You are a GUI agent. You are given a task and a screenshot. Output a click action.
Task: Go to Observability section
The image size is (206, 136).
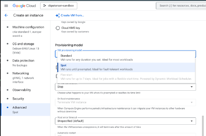pyautogui.click(x=22, y=90)
